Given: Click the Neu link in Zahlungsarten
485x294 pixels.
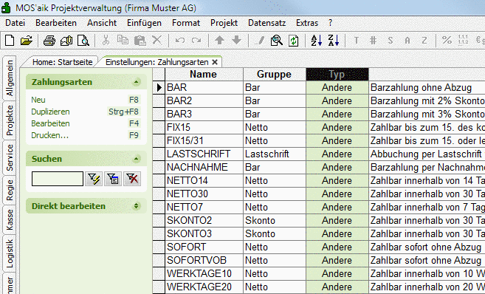Looking at the screenshot, I should (x=38, y=100).
